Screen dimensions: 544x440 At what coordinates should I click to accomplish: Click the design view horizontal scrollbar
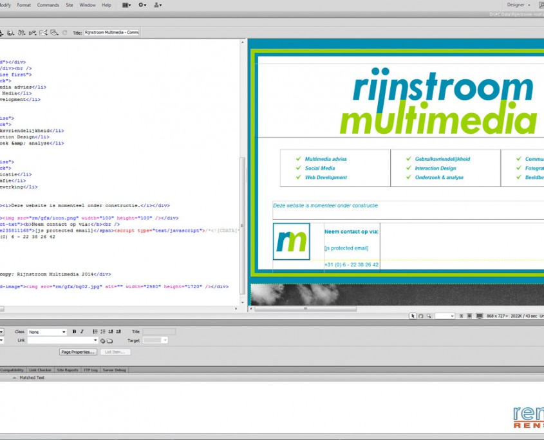click(x=305, y=309)
